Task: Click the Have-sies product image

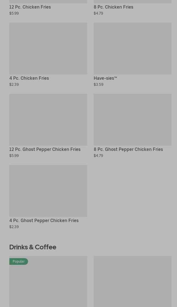Action: (132, 48)
